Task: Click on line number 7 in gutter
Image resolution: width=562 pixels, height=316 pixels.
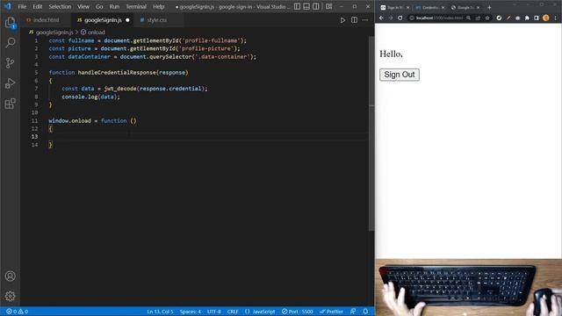Action: click(x=36, y=89)
